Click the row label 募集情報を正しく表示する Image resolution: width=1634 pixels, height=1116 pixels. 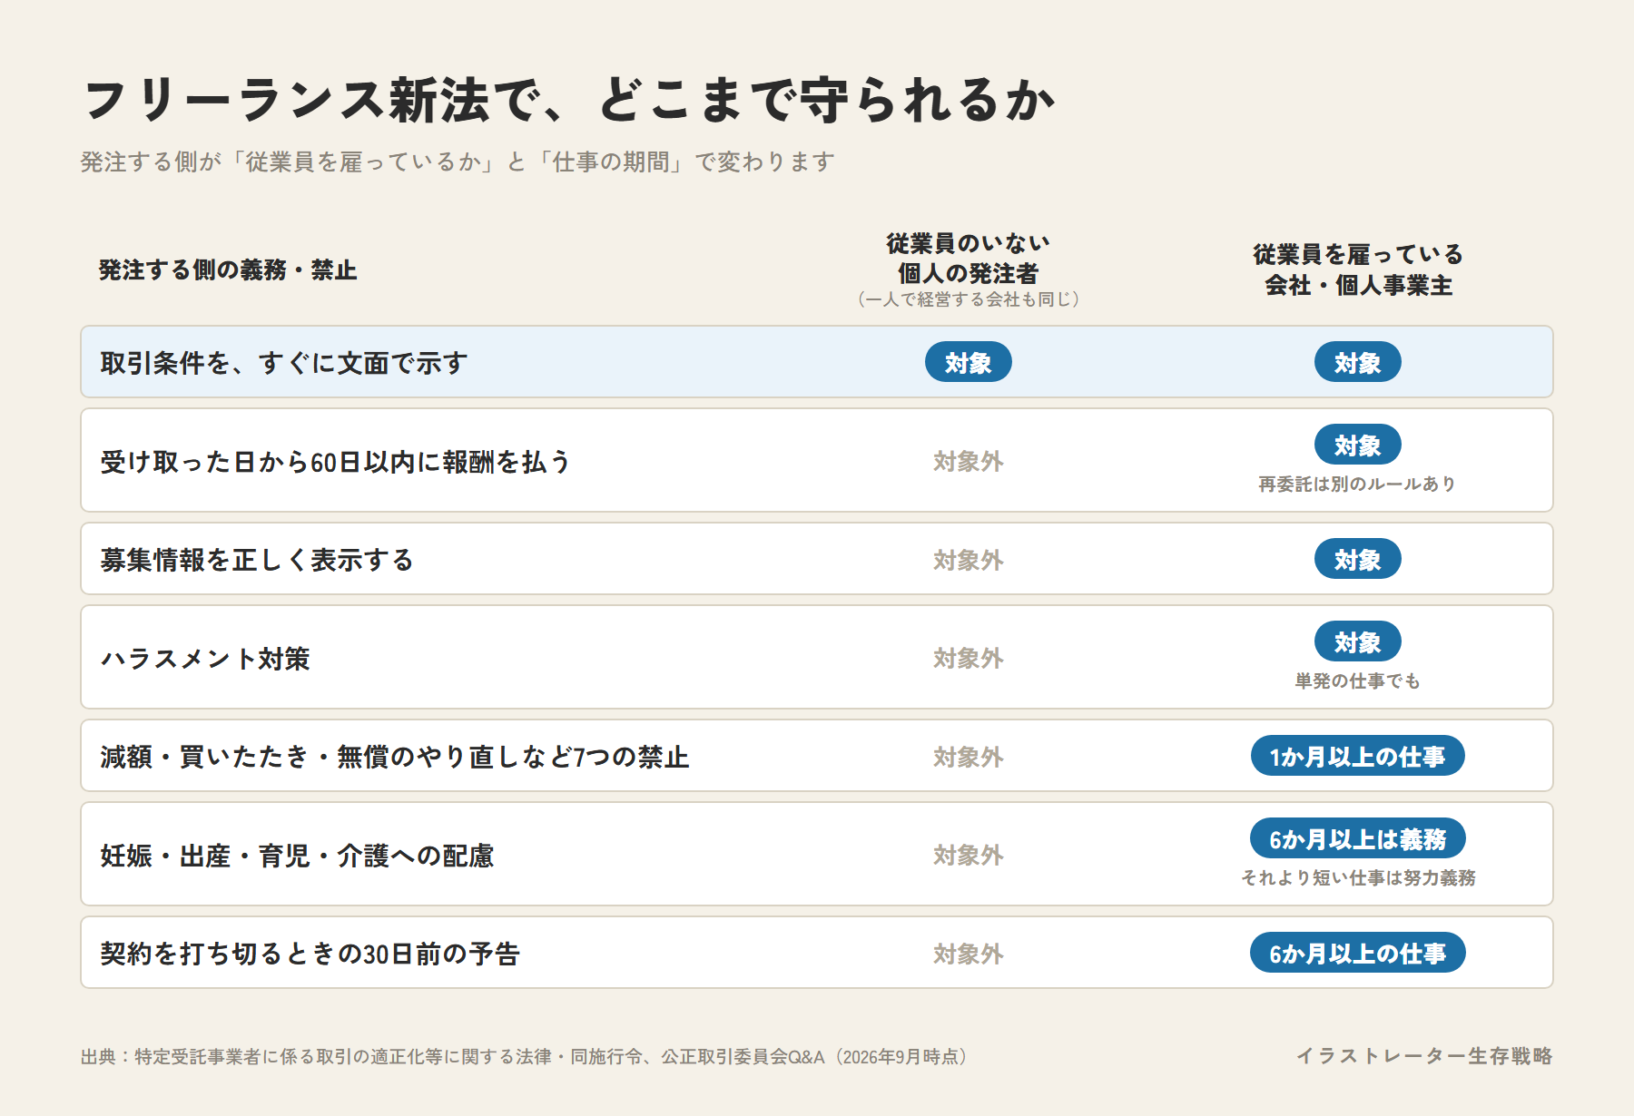click(257, 560)
